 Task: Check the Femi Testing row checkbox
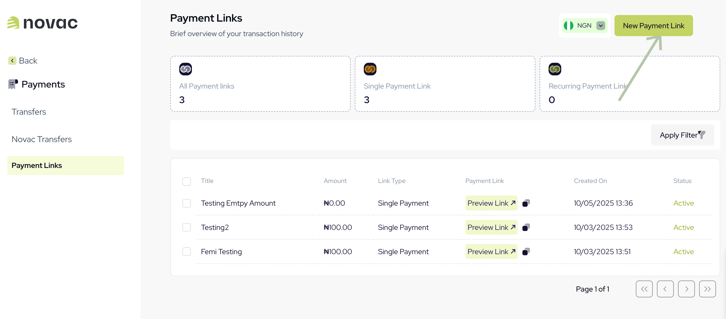[187, 251]
